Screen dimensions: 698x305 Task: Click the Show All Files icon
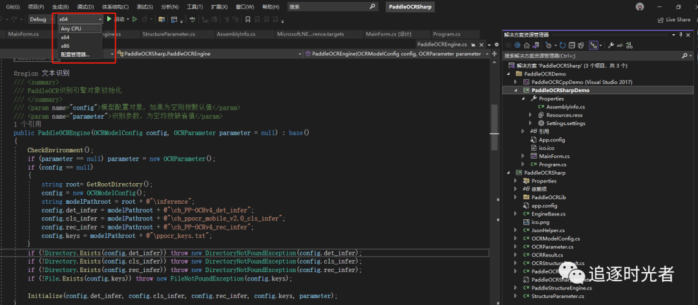click(x=581, y=45)
